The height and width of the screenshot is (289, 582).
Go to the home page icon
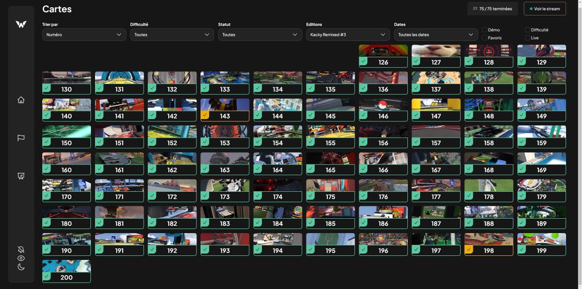click(21, 100)
